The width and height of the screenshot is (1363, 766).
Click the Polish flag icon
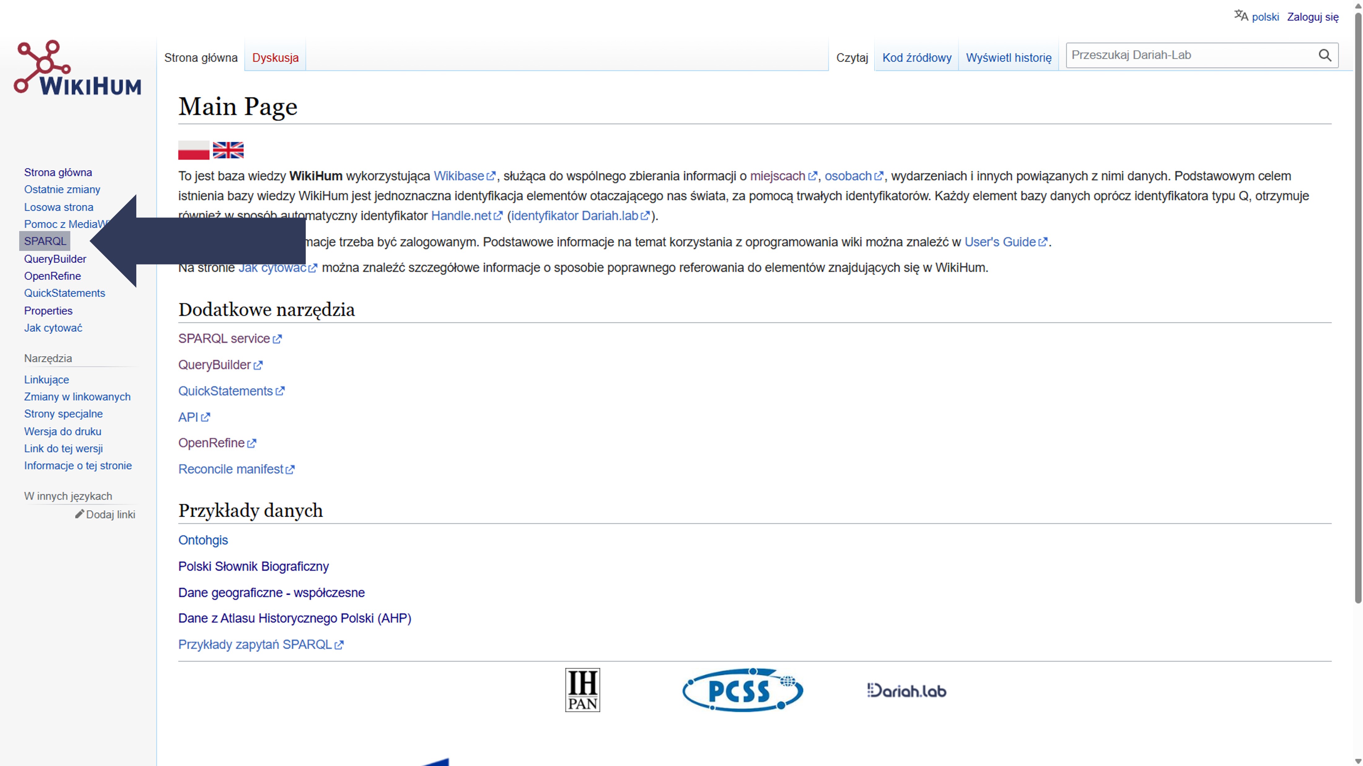194,150
